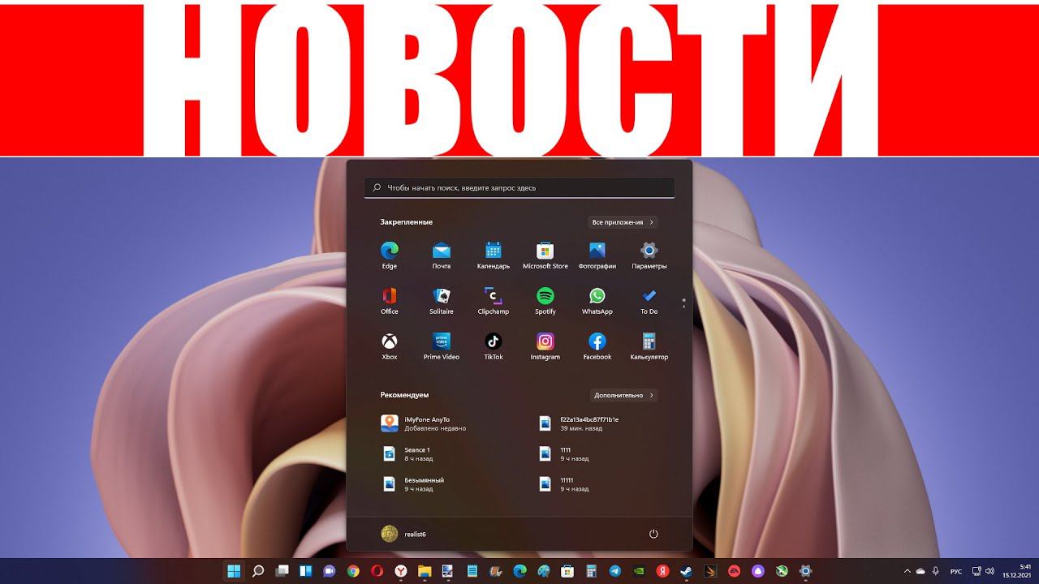Open the Solitaire game
The image size is (1039, 584).
pyautogui.click(x=442, y=300)
